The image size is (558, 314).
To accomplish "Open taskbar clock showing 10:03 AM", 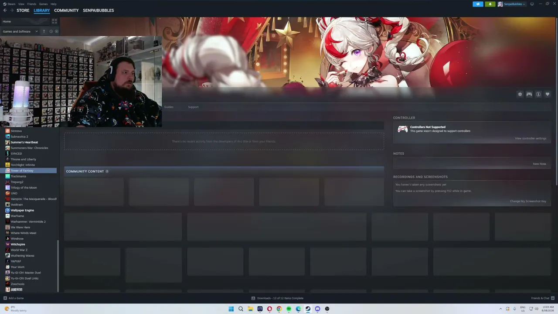I will click(548, 309).
